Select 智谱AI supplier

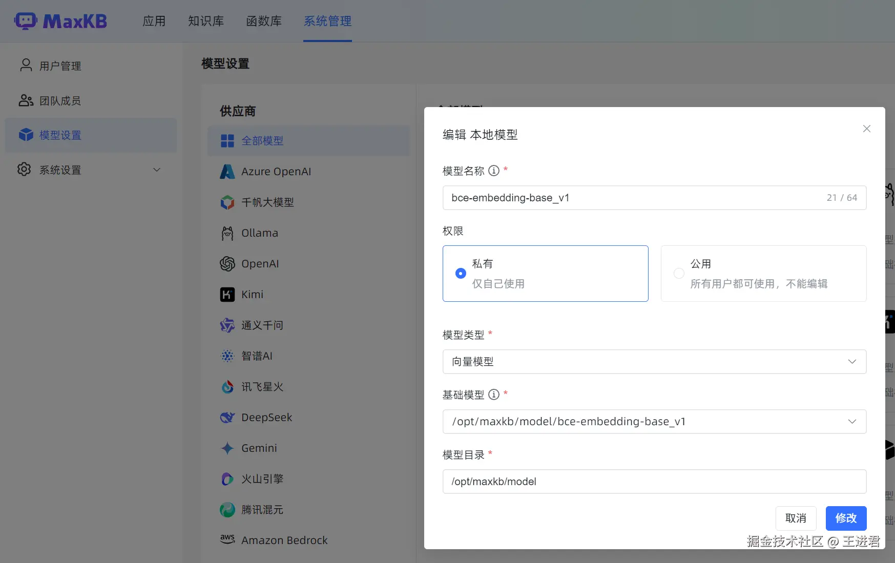click(308, 356)
